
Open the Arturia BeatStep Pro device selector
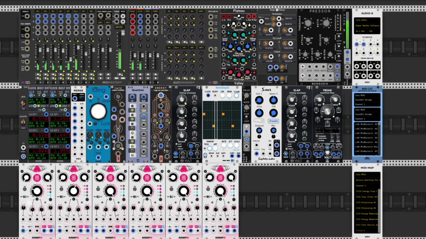click(x=367, y=180)
